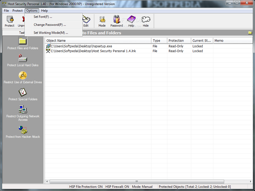This screenshot has height=191, width=255.
Task: Click the File type cell for hspsetup.exe
Action: click(155, 46)
